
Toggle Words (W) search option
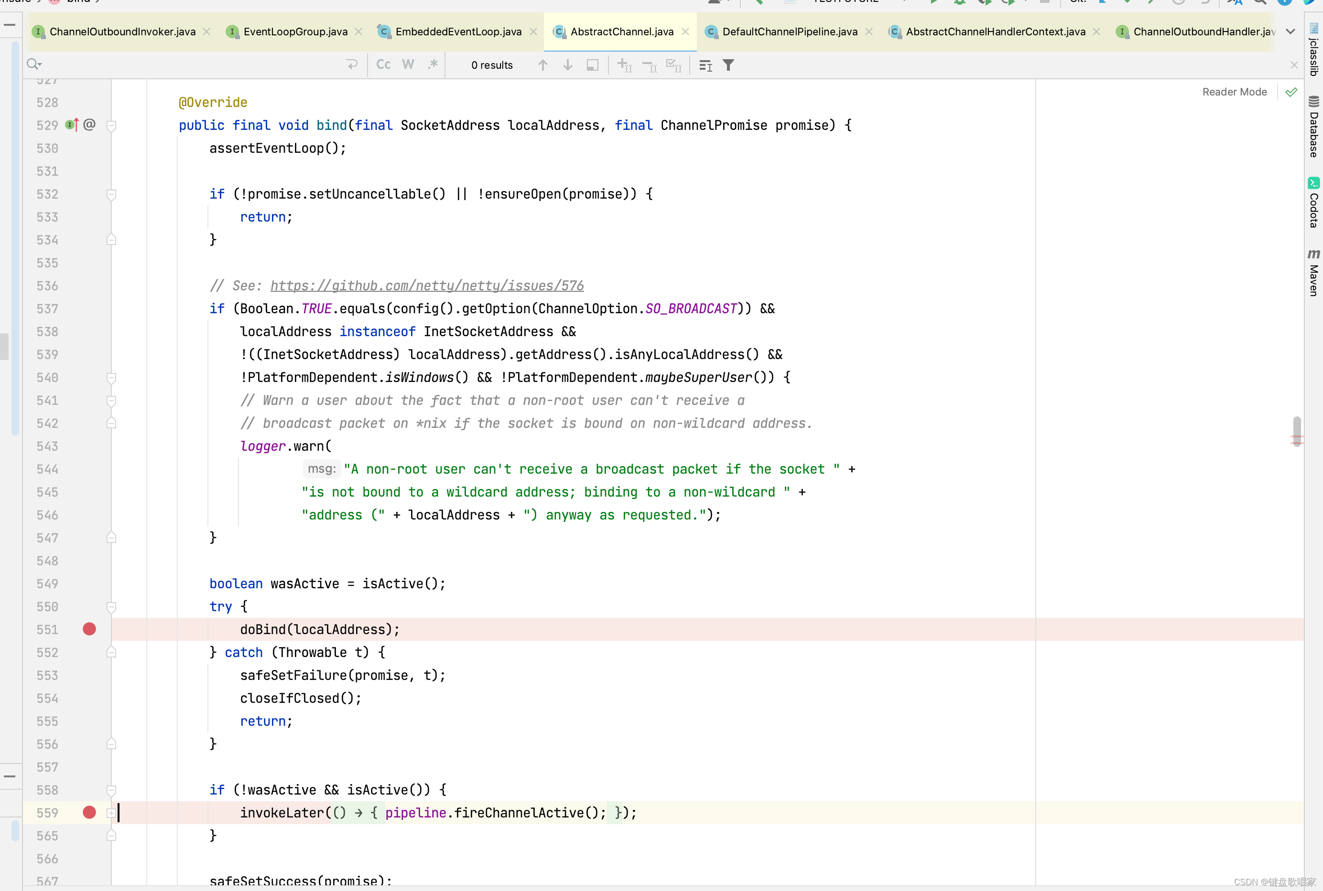408,65
